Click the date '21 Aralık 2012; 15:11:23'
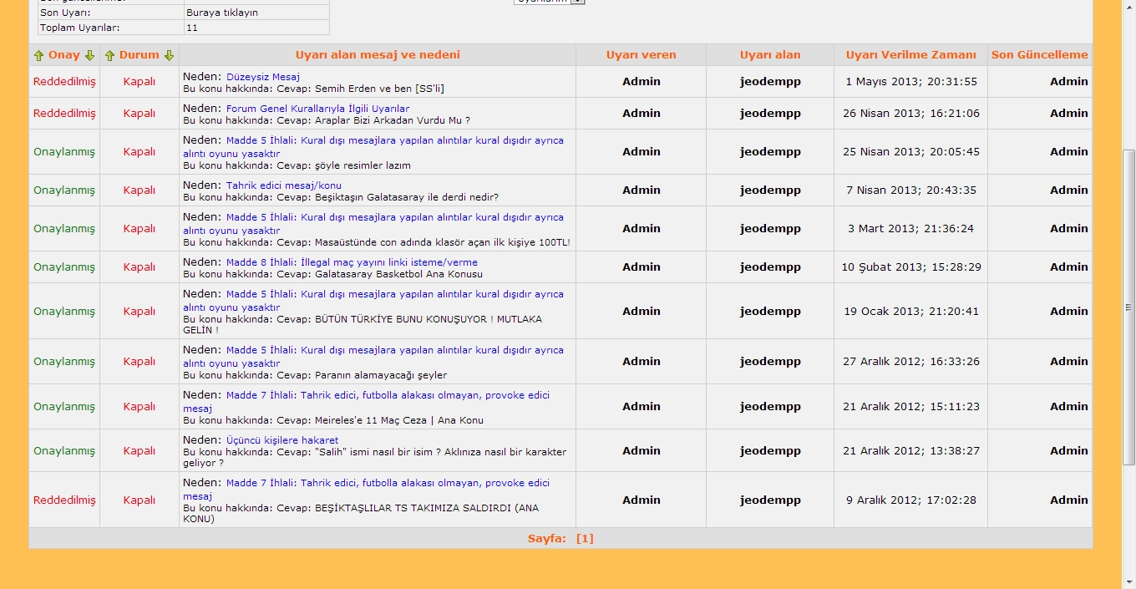The image size is (1136, 589). pos(911,407)
